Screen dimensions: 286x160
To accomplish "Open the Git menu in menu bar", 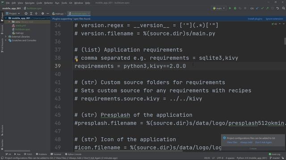I will point(71,3).
